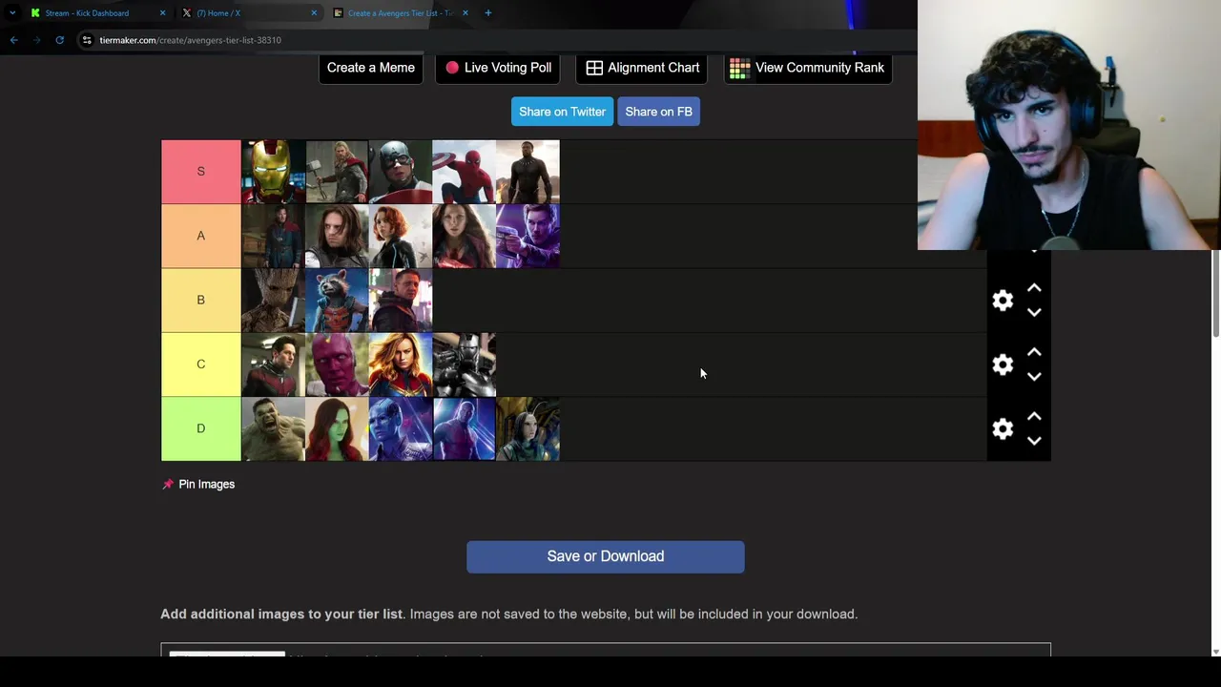This screenshot has height=687, width=1221.
Task: Click the Pin Images pushpin icon
Action: (x=168, y=485)
